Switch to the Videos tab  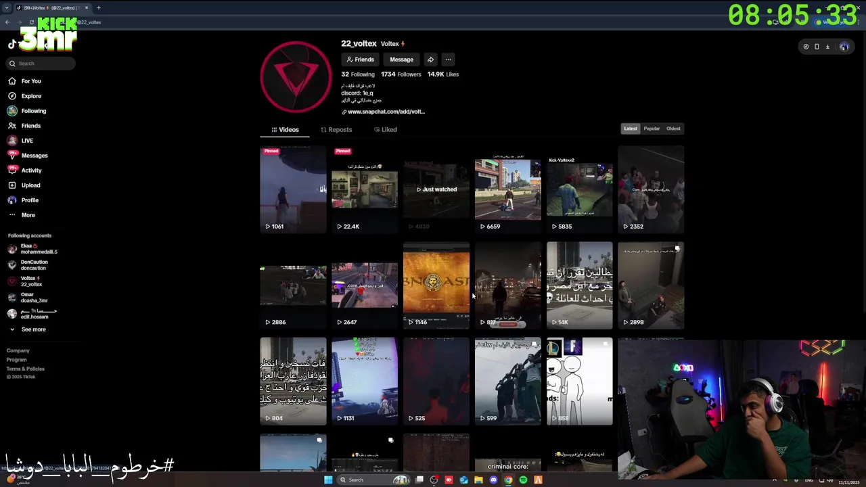(285, 129)
